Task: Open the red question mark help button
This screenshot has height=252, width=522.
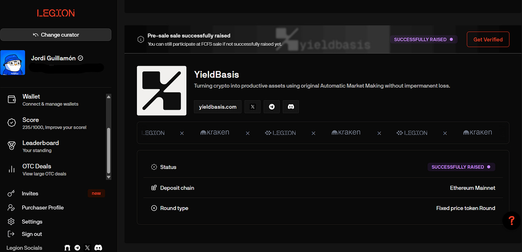Action: click(512, 220)
